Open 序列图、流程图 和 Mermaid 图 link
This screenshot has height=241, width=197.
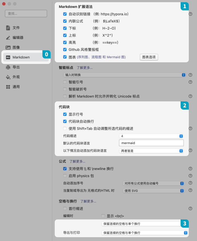tap(101, 57)
